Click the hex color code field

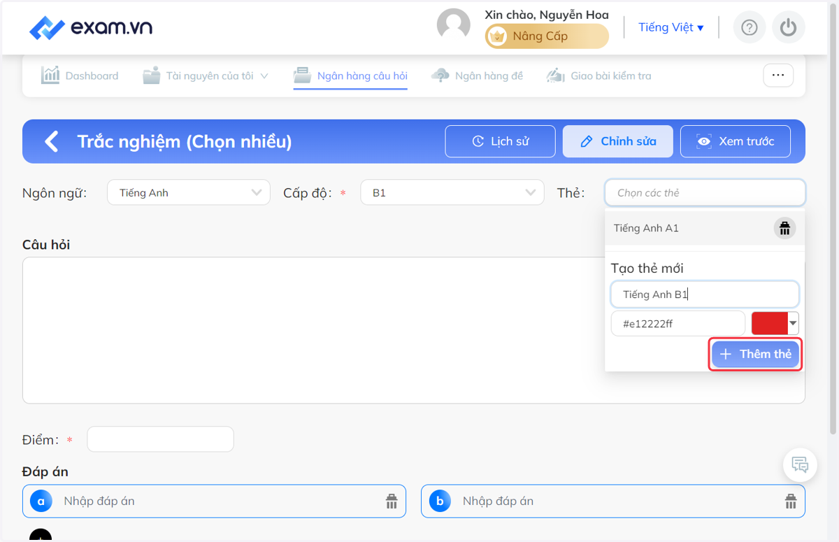click(x=678, y=324)
